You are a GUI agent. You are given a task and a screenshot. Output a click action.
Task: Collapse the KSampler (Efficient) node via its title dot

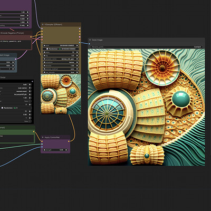43,24
